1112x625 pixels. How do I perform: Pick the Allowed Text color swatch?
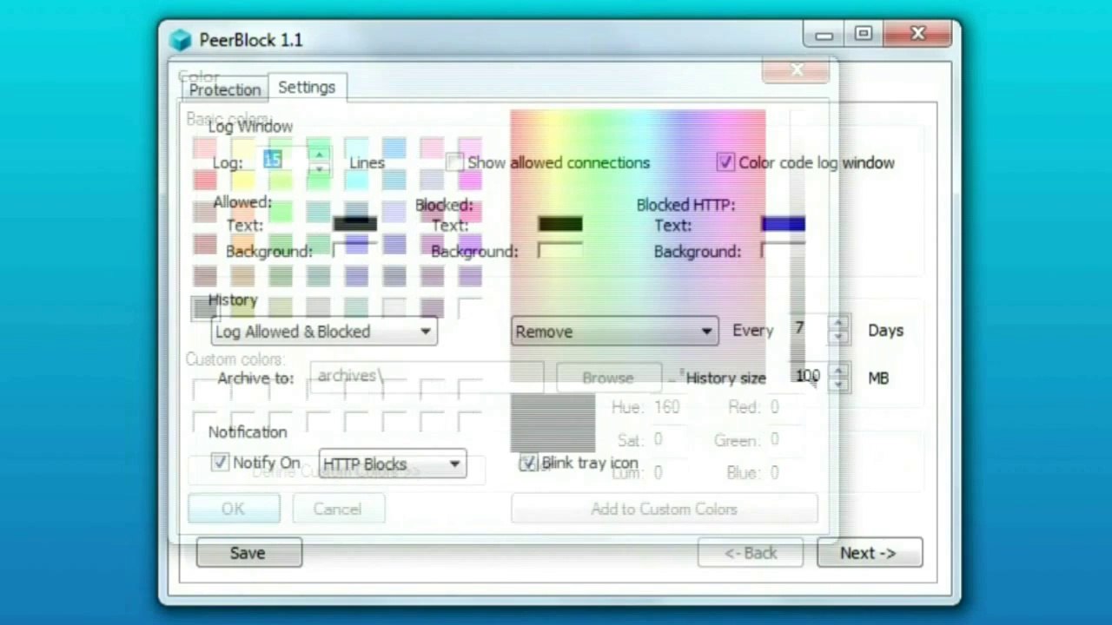pyautogui.click(x=355, y=224)
